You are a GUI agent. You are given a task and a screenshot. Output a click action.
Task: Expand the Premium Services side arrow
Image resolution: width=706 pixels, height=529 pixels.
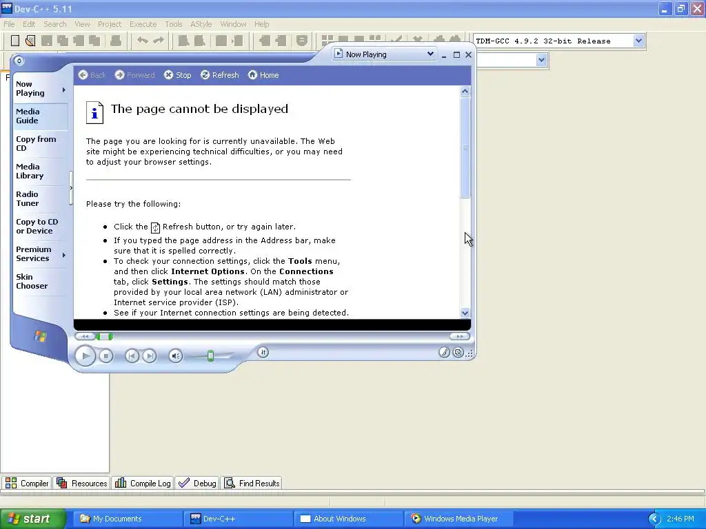click(64, 255)
